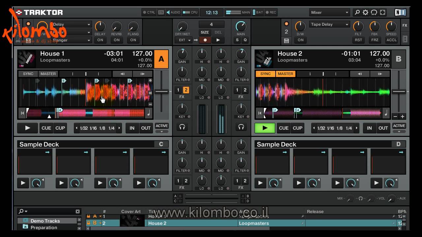
Task: Open the Mixer layout dropdown
Action: coord(329,13)
